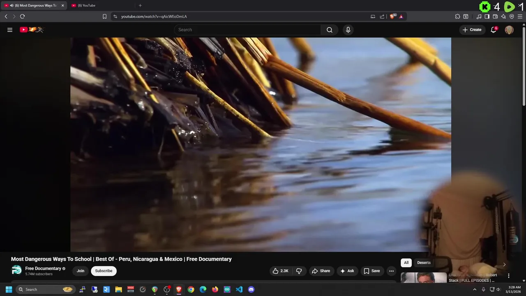Go back with browser back arrow
This screenshot has width=526, height=296.
[6, 16]
